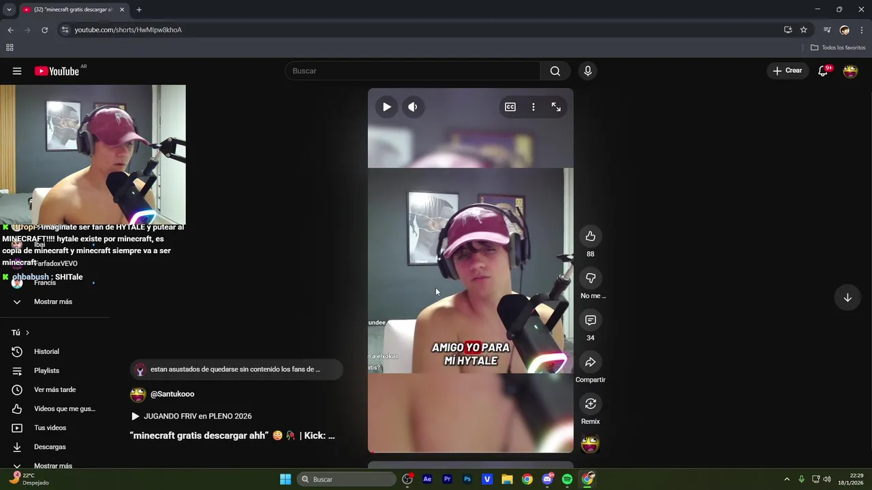Click the taskbar Buscar search box
The image size is (872, 490).
(x=346, y=479)
